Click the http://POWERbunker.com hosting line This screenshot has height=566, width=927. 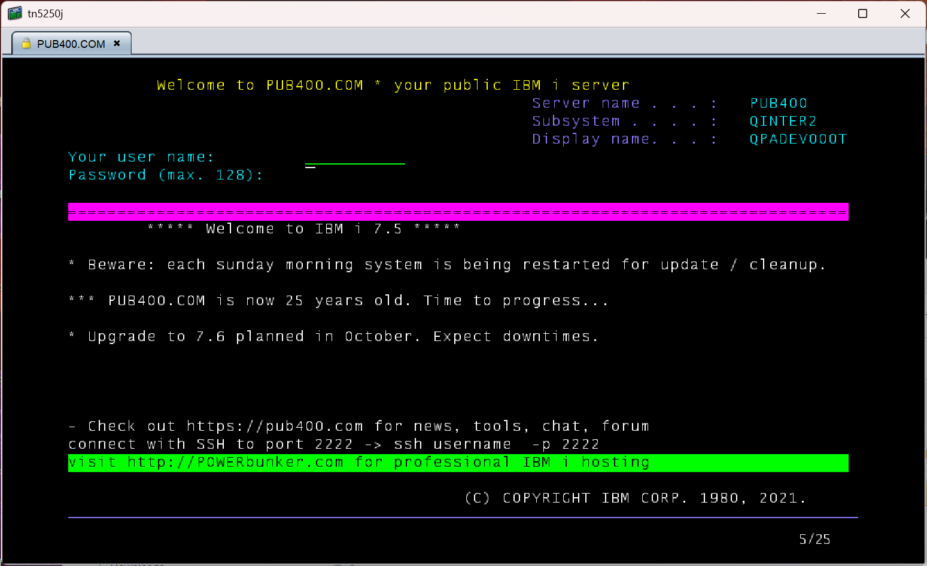point(458,462)
